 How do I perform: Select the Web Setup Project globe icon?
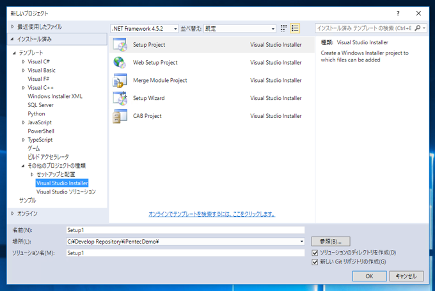pyautogui.click(x=120, y=63)
